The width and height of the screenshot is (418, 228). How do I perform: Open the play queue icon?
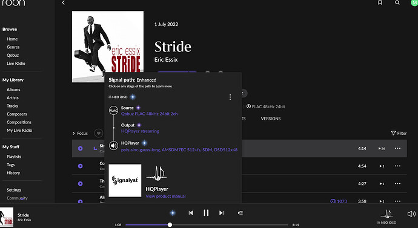(240, 213)
